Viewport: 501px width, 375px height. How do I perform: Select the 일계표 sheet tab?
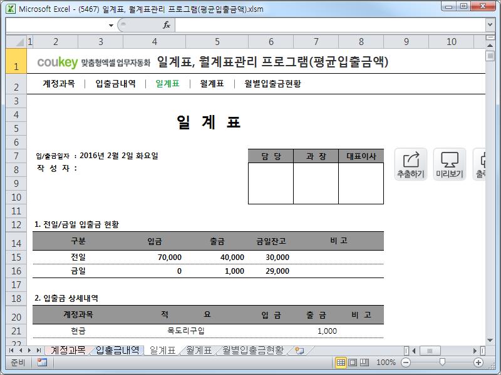tap(162, 351)
